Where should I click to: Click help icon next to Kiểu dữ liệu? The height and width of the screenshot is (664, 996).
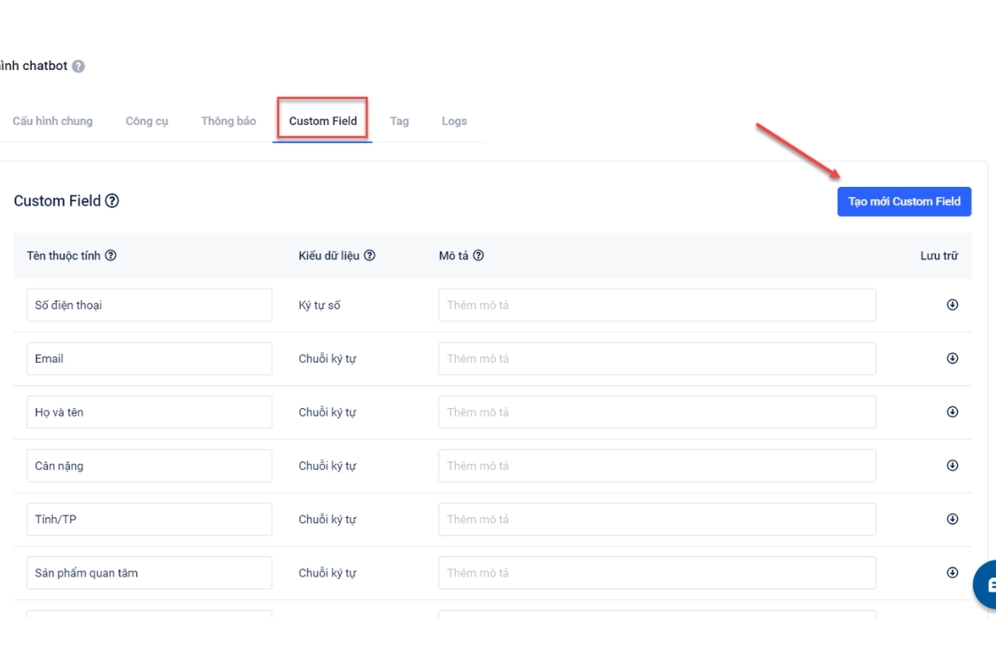point(370,256)
